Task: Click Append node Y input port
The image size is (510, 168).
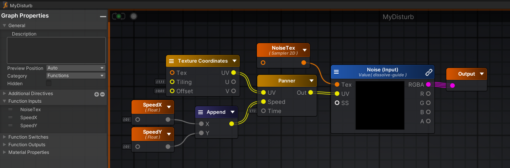Action: point(201,133)
